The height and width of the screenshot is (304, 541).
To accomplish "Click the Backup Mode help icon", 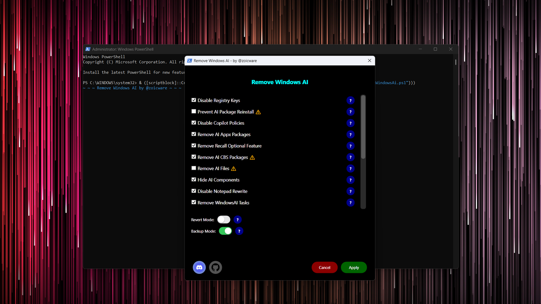I will coord(239,231).
